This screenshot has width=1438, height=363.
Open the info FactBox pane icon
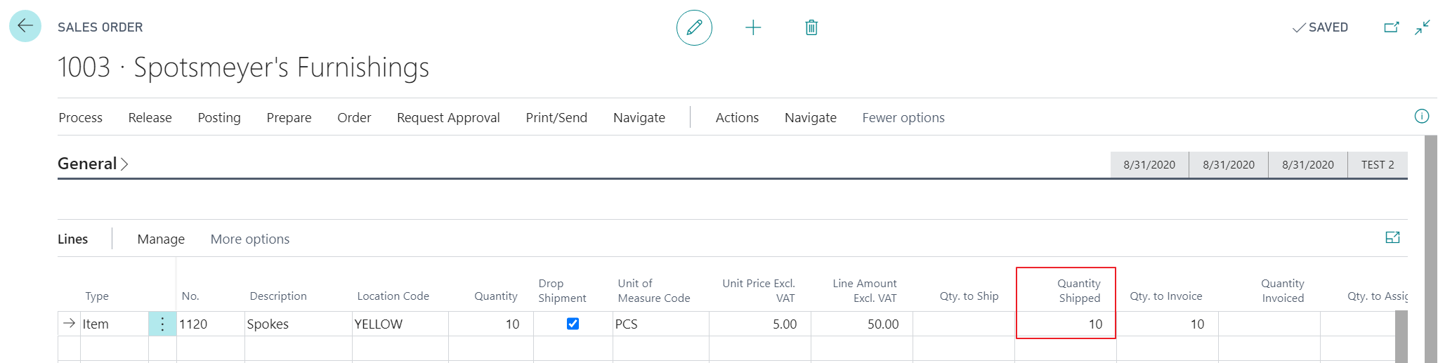1421,117
